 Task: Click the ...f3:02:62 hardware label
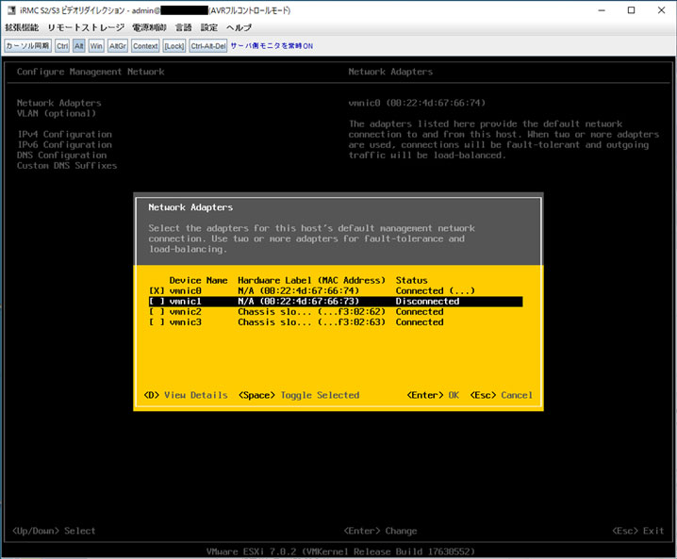tap(311, 312)
